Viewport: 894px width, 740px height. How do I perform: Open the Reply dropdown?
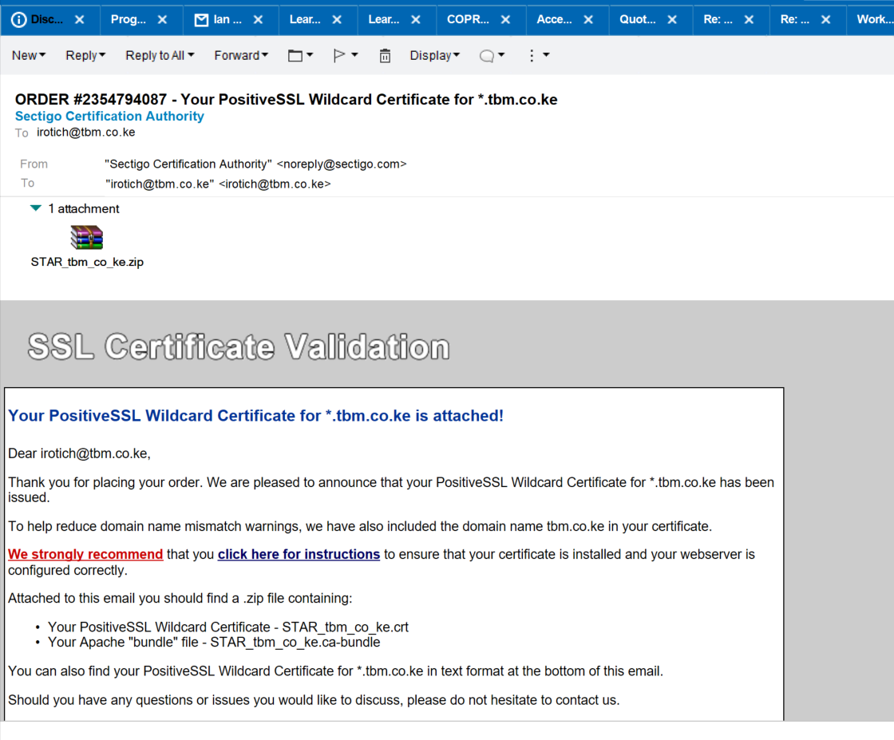click(86, 55)
